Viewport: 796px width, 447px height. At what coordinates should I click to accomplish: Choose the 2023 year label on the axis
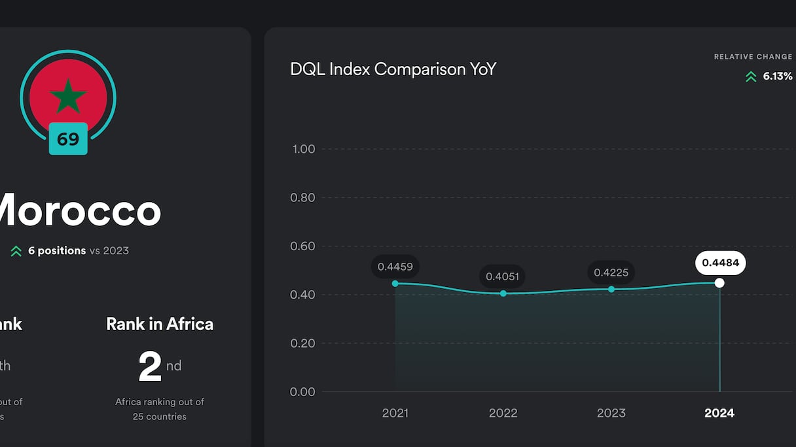tap(611, 413)
